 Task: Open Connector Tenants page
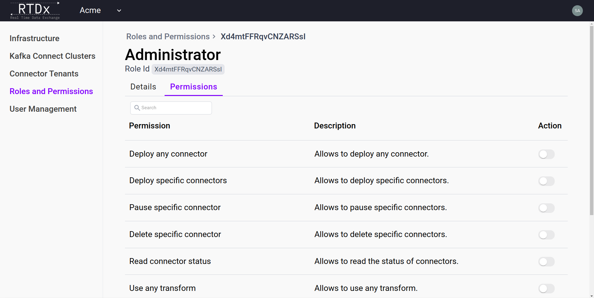pos(44,74)
